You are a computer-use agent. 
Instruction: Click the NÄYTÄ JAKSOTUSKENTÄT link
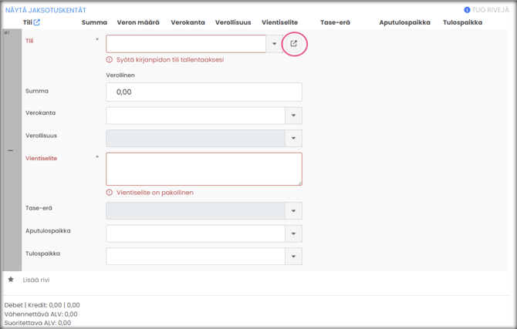(46, 10)
